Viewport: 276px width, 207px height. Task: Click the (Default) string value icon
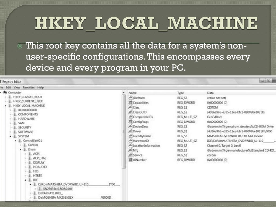[x=130, y=98]
